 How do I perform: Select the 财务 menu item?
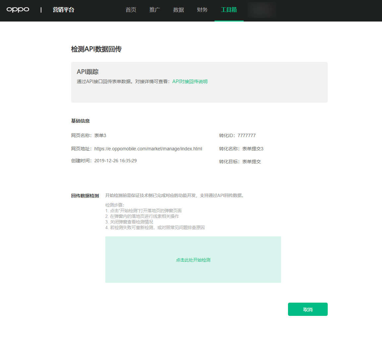[x=202, y=10]
